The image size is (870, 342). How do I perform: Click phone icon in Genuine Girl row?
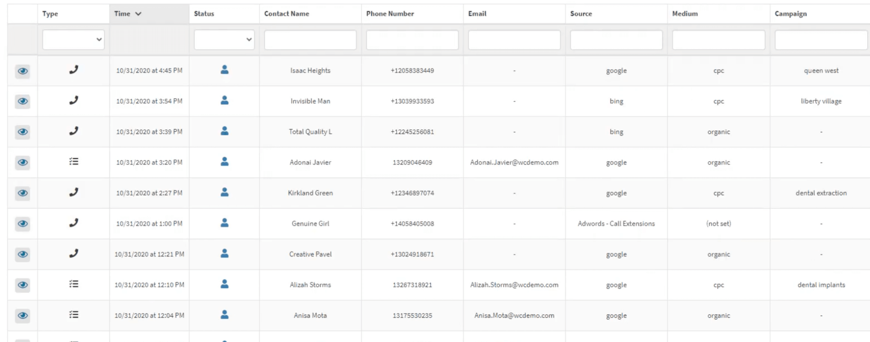pos(74,223)
